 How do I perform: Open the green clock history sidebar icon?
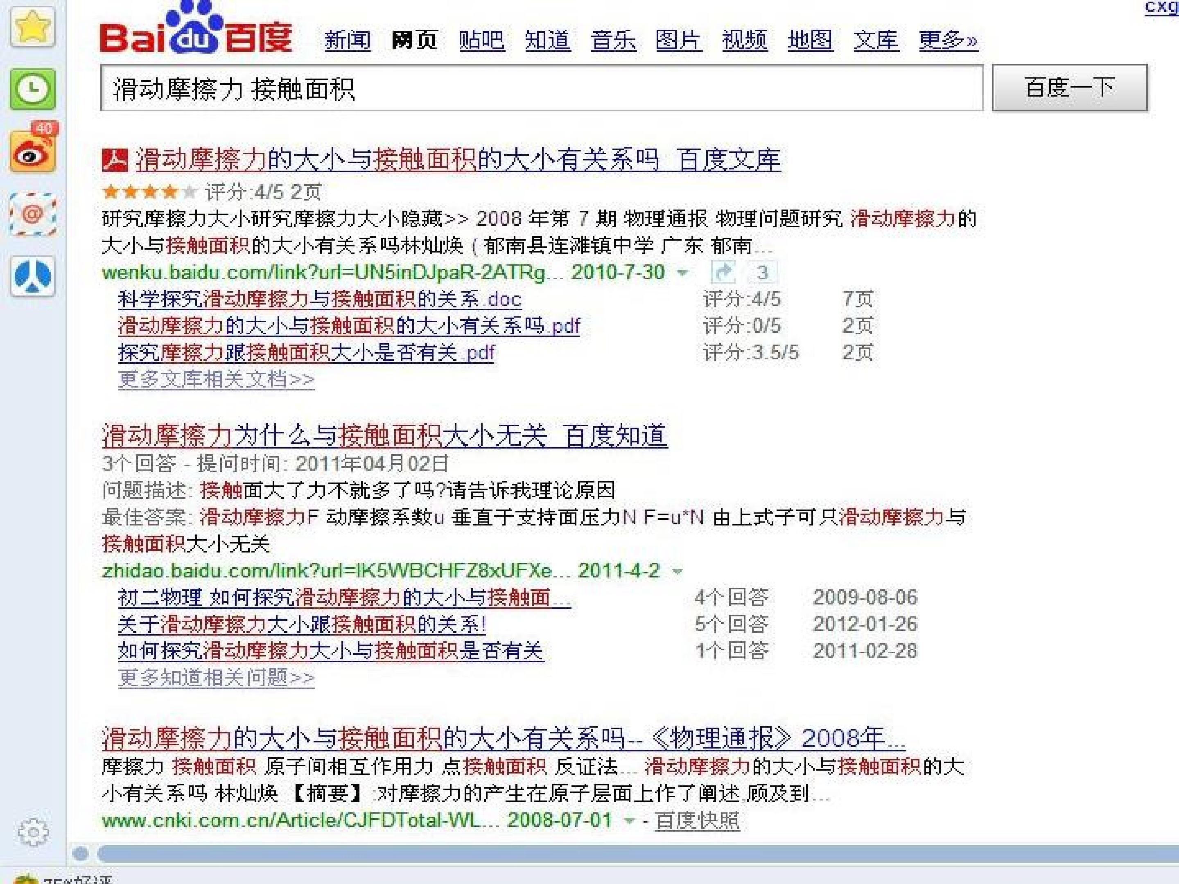(32, 89)
